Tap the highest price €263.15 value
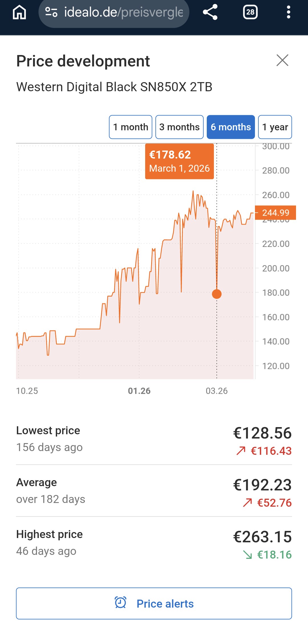This screenshot has width=308, height=623. click(x=262, y=537)
